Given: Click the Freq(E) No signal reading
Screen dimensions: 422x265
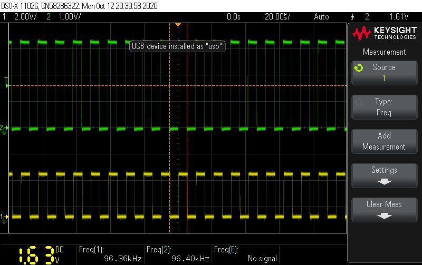Looking at the screenshot, I should (262, 259).
